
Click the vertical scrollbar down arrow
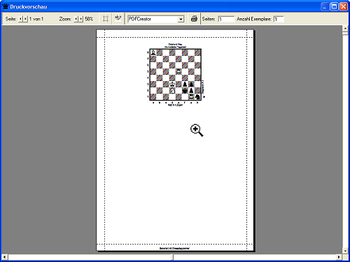pyautogui.click(x=345, y=251)
